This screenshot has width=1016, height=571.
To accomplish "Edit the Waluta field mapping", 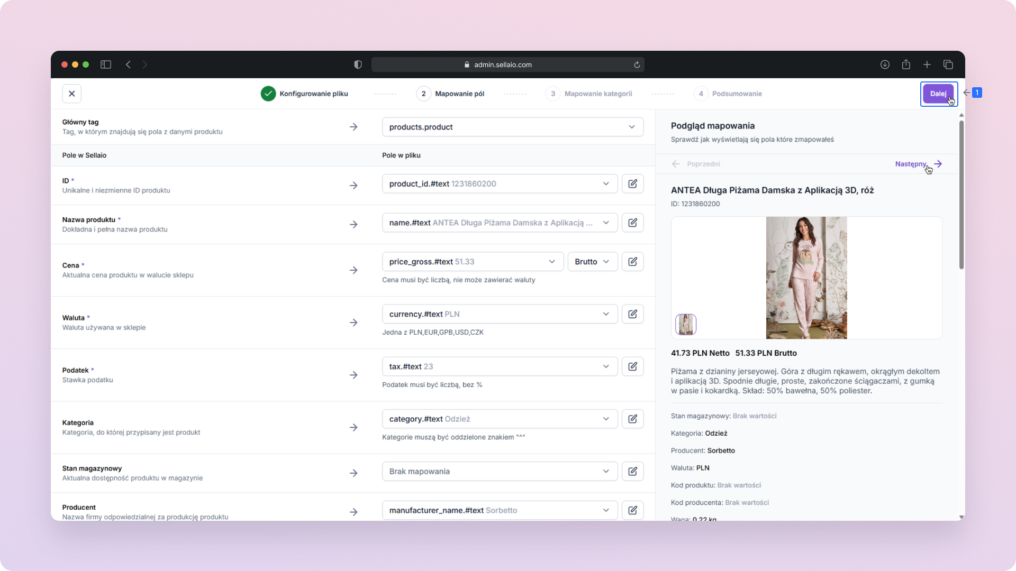I will tap(632, 314).
